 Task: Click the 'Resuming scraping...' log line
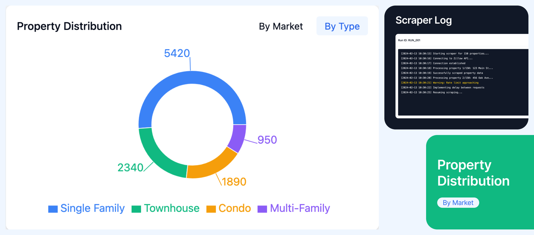pyautogui.click(x=432, y=92)
